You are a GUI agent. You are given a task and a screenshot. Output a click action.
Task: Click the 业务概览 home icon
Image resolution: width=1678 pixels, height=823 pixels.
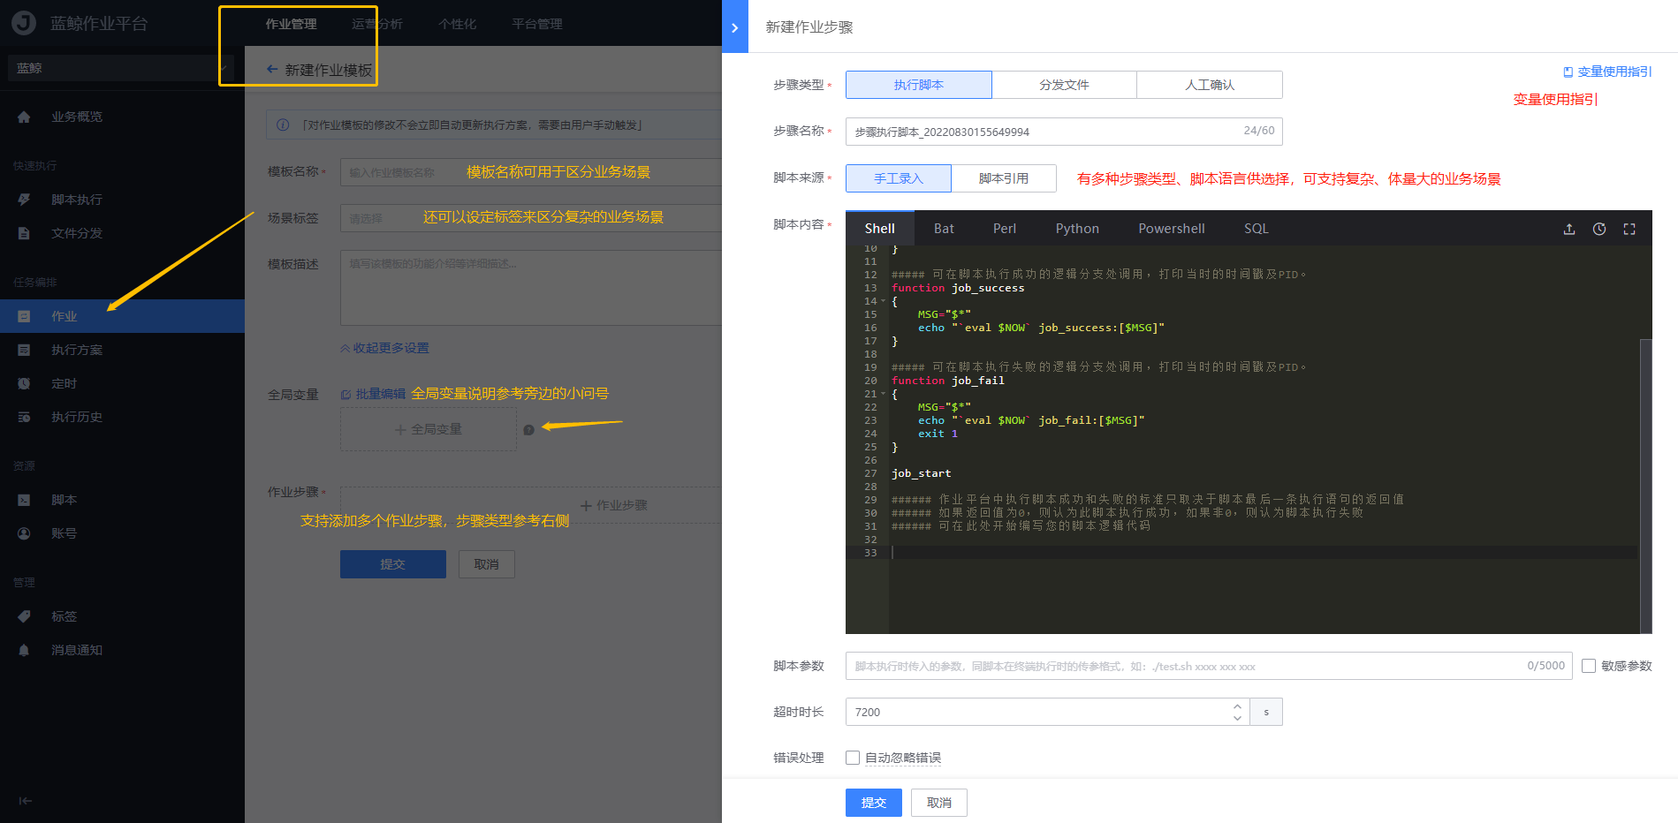(24, 117)
